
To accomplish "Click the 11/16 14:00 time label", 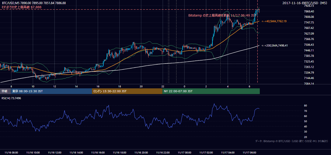I will tap(76, 152).
